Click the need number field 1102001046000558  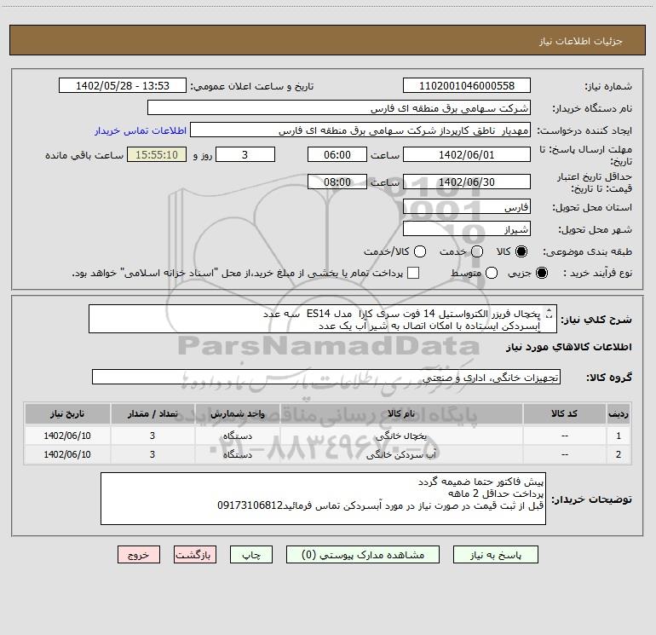point(467,86)
